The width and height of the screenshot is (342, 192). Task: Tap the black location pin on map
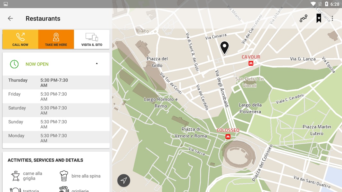click(x=224, y=48)
